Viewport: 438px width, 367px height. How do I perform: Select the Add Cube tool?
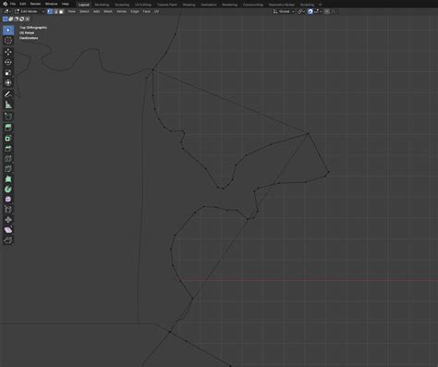click(8, 116)
